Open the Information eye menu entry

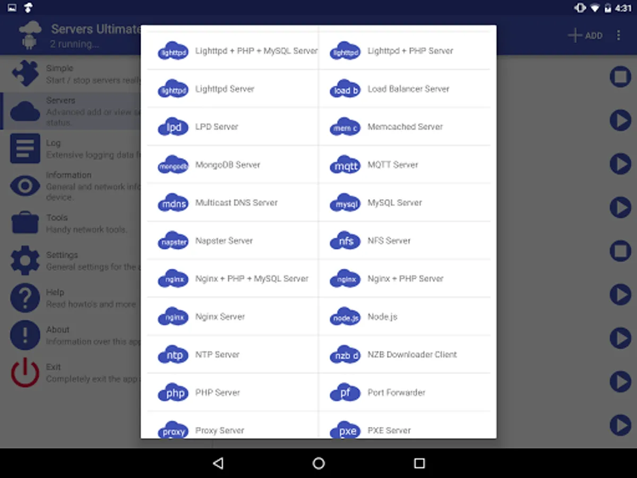click(71, 186)
